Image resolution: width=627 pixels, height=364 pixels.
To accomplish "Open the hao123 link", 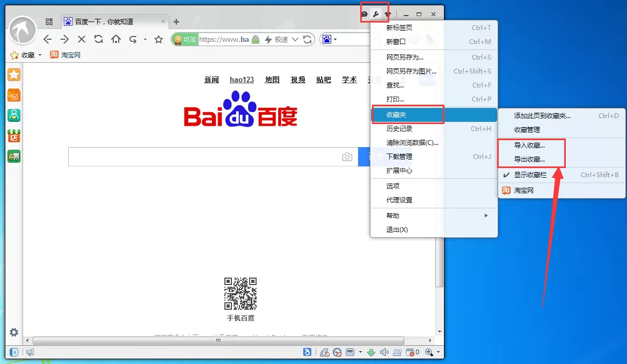I will (242, 79).
